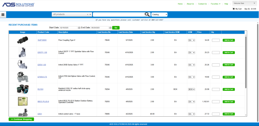
Task: Open the BOX UOM dropdown for RU10H
Action: pyautogui.click(x=192, y=89)
